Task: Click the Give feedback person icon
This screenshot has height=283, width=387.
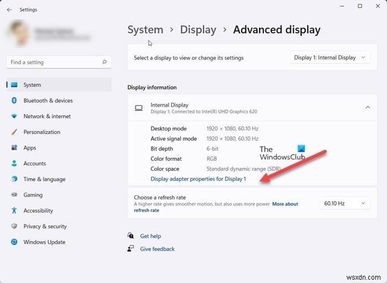Action: click(x=130, y=249)
